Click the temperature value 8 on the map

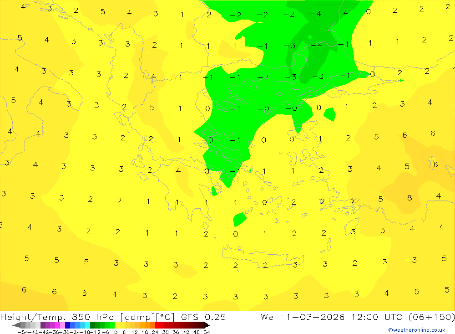pos(409,198)
